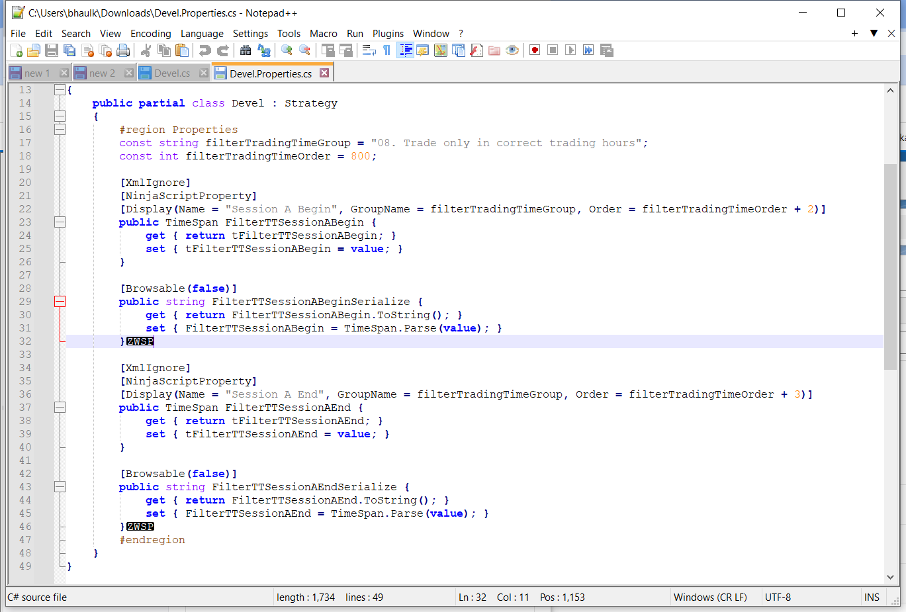Zoom in using the magnifier plus icon

[287, 50]
